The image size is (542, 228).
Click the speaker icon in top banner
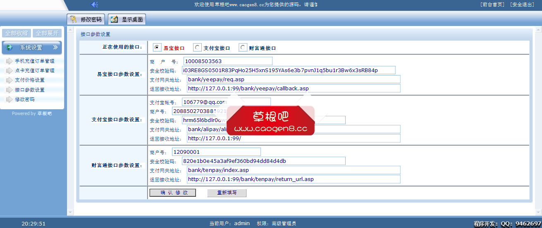point(94,5)
